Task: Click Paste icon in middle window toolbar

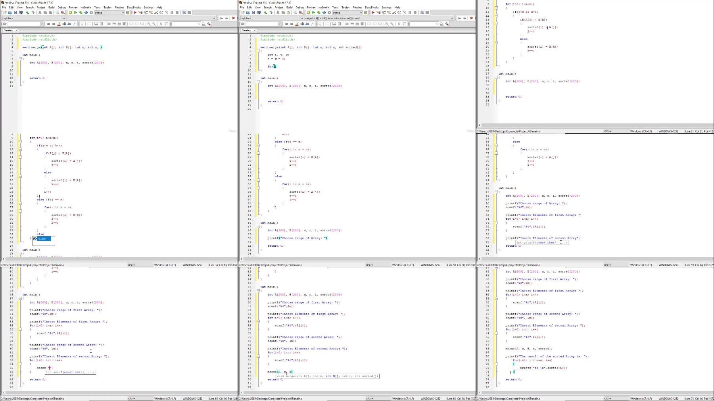Action: point(288,12)
